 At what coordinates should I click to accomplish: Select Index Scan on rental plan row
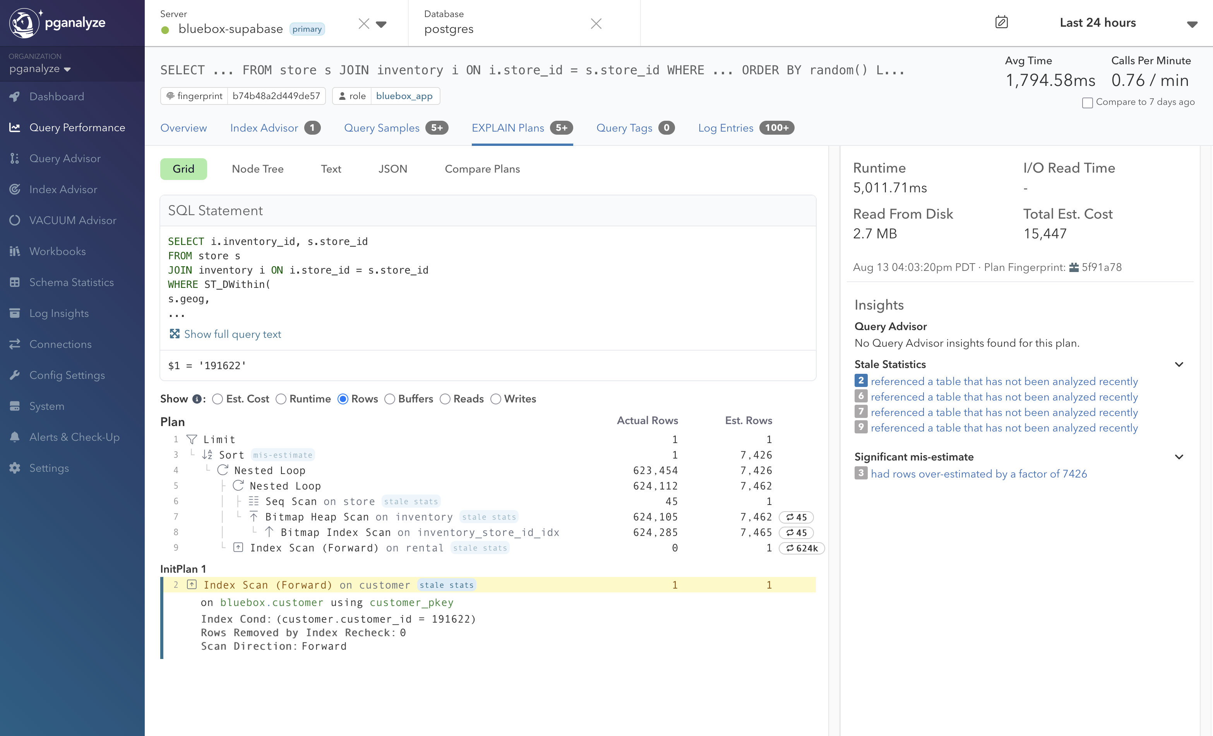click(x=488, y=548)
